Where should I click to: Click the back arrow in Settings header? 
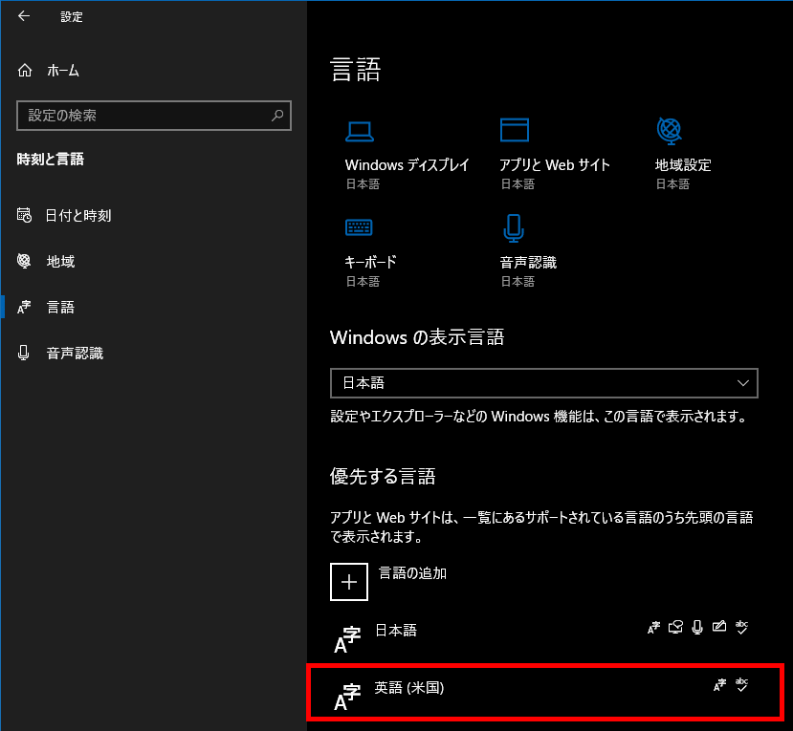[x=24, y=16]
